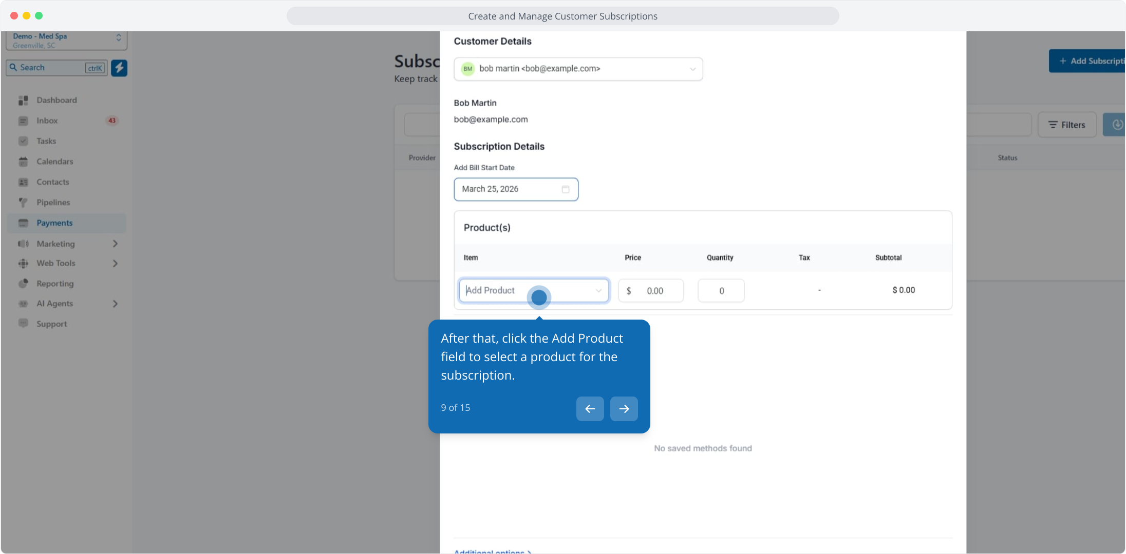Click calendar icon in Bill Start Date

566,189
